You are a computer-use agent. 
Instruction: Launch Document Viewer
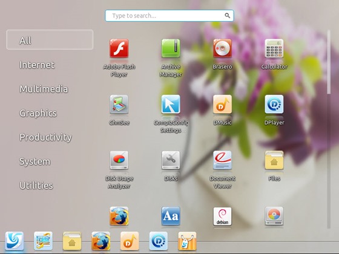[222, 160]
